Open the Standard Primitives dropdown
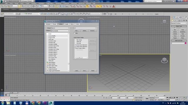The width and height of the screenshot is (188, 105). point(179,23)
